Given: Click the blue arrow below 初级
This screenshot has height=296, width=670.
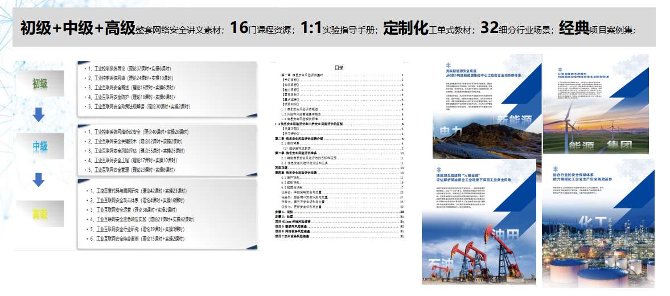Looking at the screenshot, I should (39, 114).
